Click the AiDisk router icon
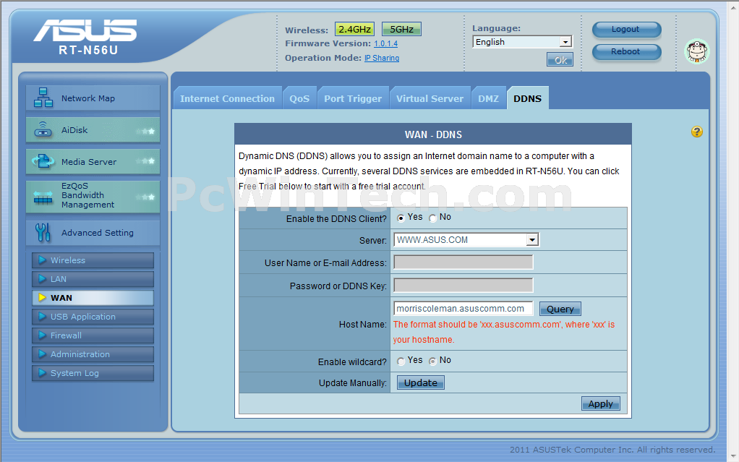The image size is (739, 462). pos(43,129)
